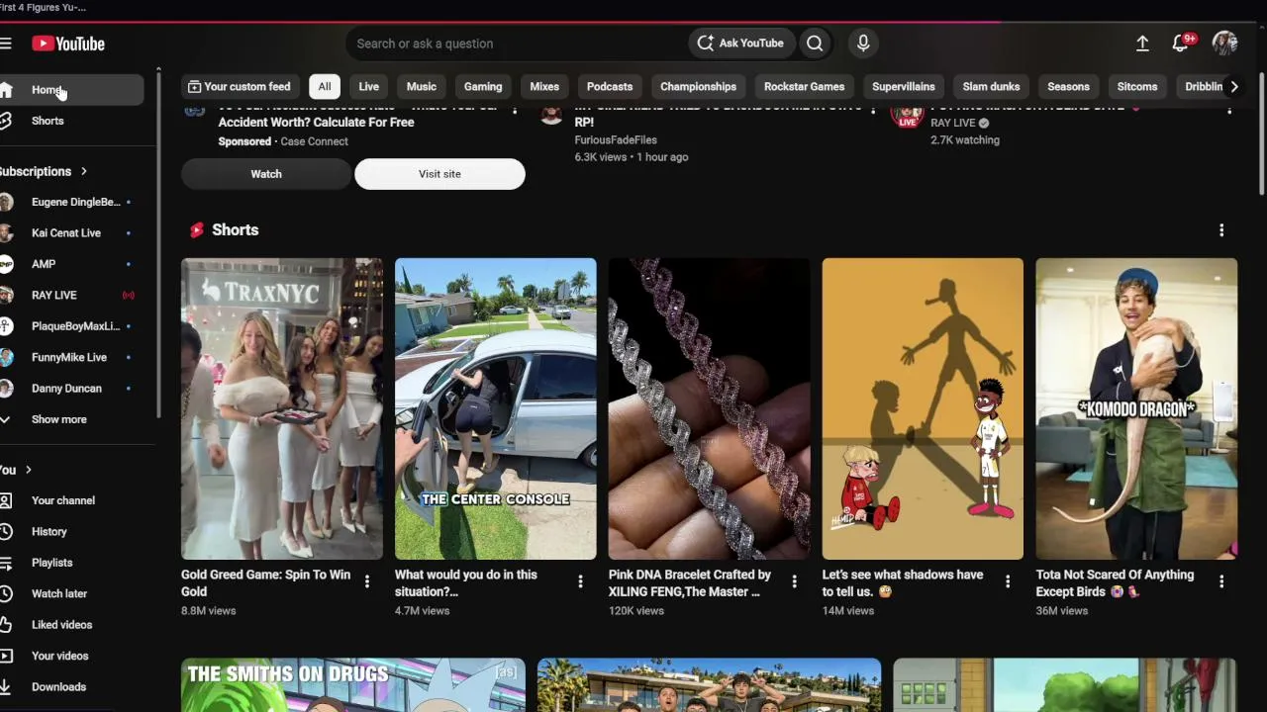Select the Seasons filter chip
Viewport: 1267px width, 712px height.
point(1068,87)
